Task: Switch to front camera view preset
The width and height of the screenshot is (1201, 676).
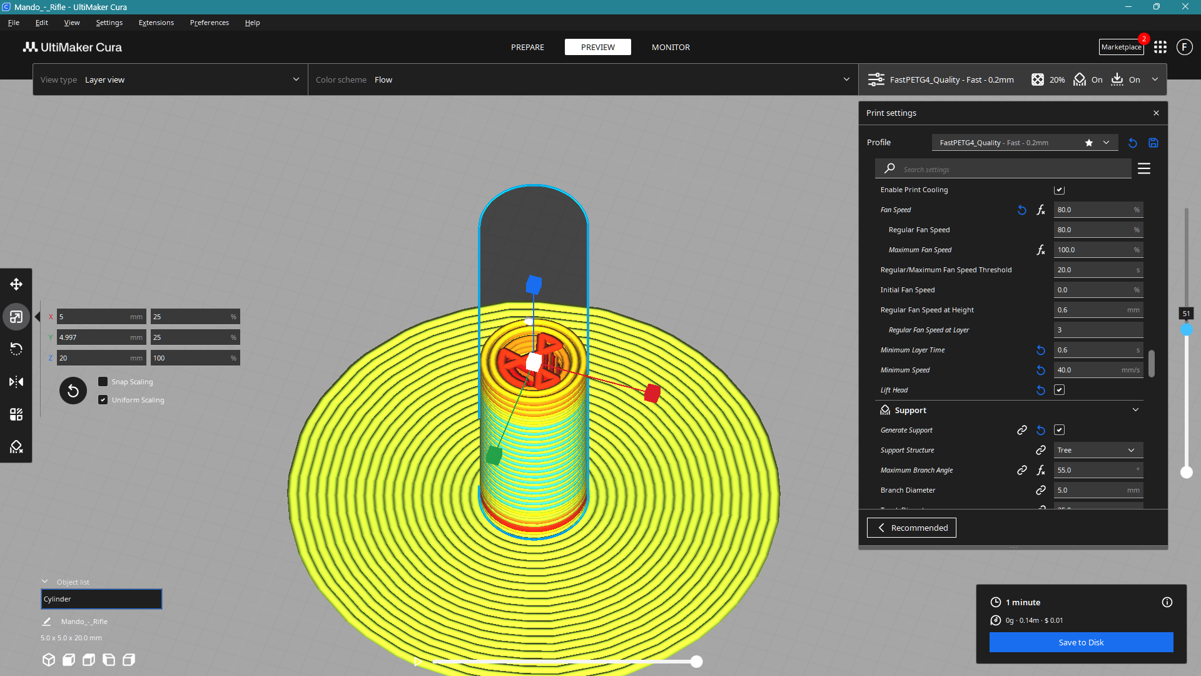Action: pos(68,659)
